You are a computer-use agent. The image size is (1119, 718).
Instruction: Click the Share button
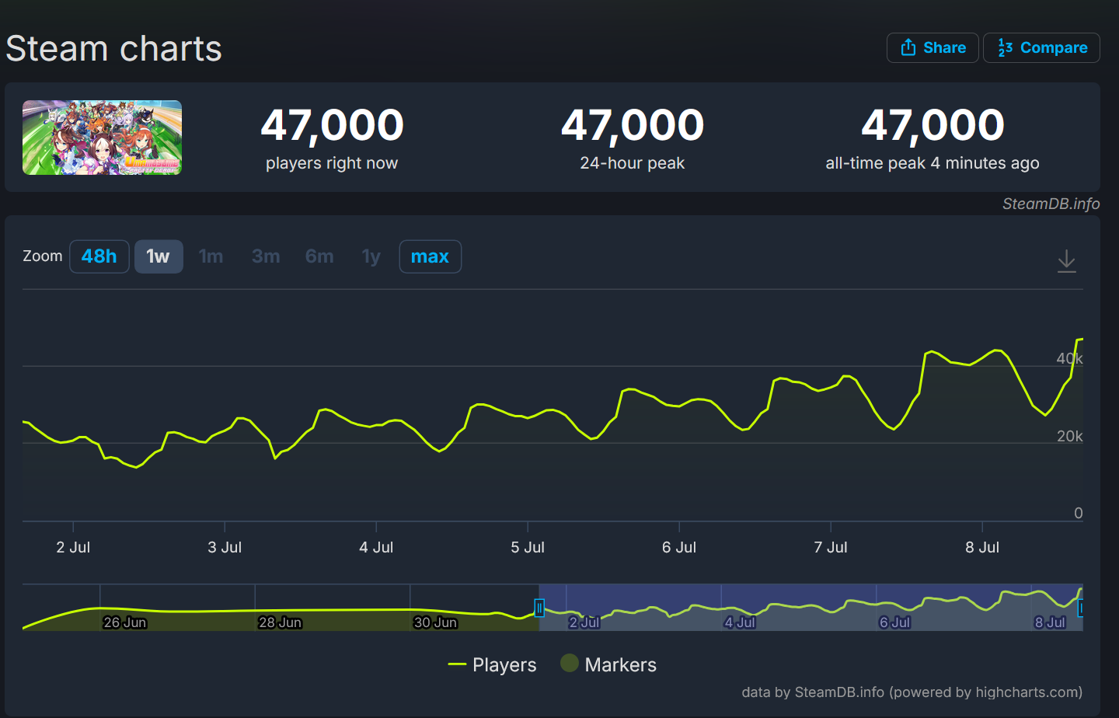(932, 47)
